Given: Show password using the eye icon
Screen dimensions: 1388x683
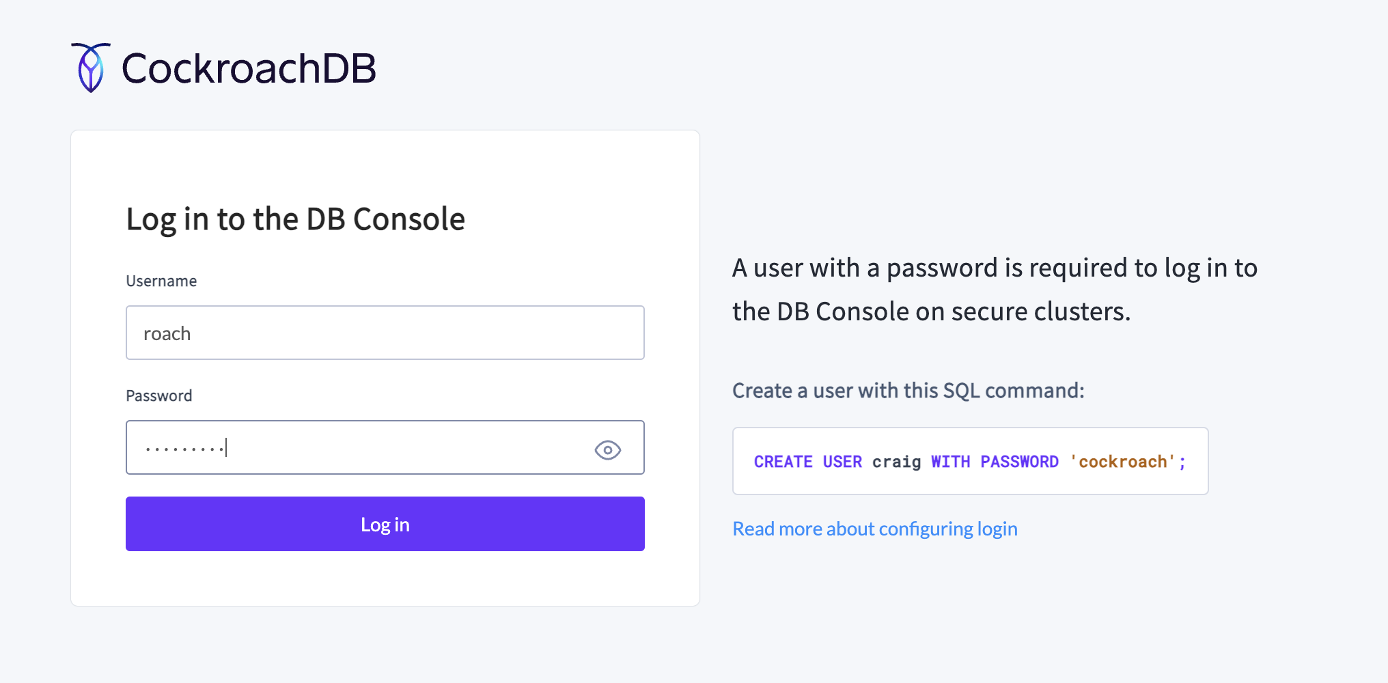Looking at the screenshot, I should pos(607,450).
